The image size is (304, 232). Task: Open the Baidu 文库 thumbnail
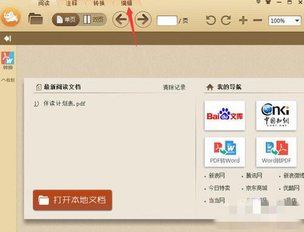pyautogui.click(x=225, y=116)
